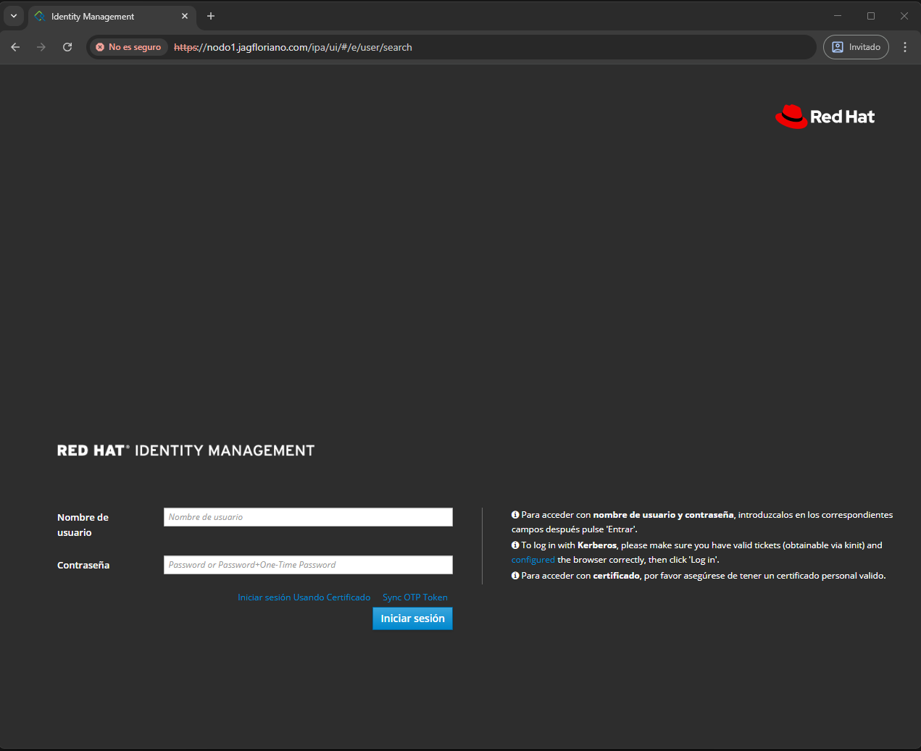Reload the Identity Management page

point(67,47)
